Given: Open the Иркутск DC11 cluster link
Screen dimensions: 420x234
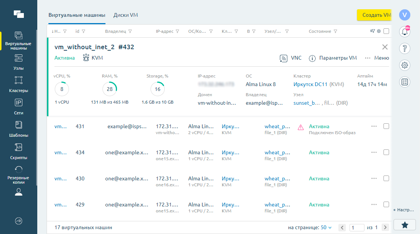Looking at the screenshot, I should click(310, 84).
